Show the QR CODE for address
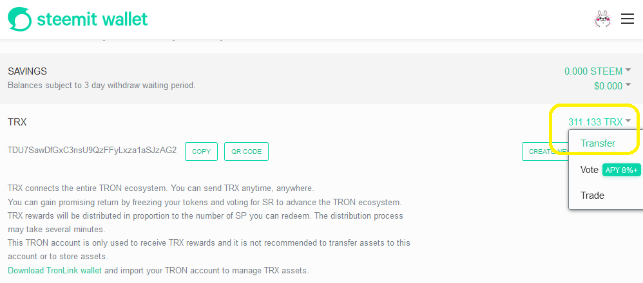The image size is (643, 283). point(247,152)
